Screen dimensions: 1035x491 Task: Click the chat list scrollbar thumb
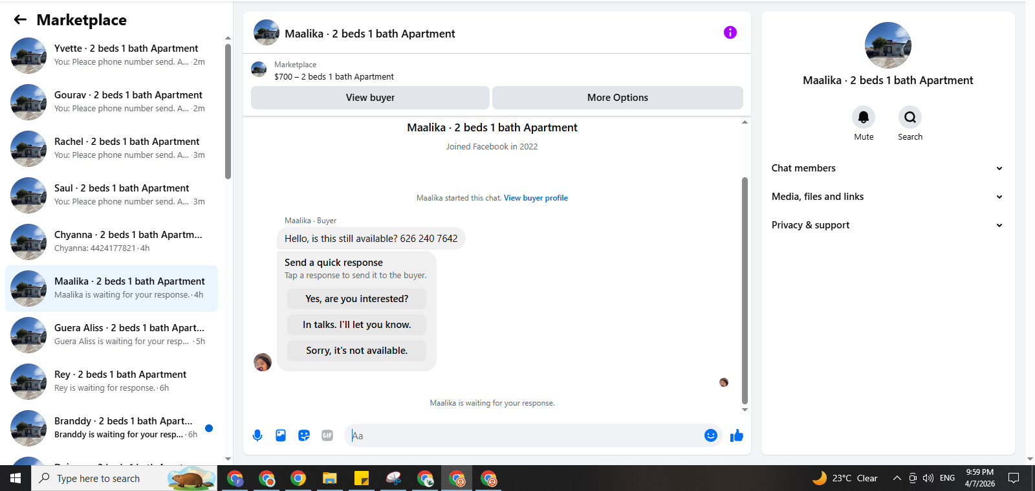[228, 111]
